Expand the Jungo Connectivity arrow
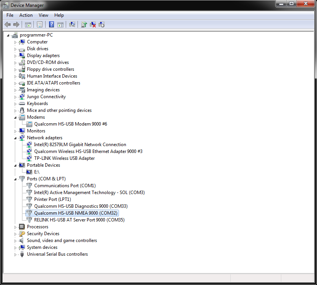This screenshot has height=285, width=317. [15, 97]
